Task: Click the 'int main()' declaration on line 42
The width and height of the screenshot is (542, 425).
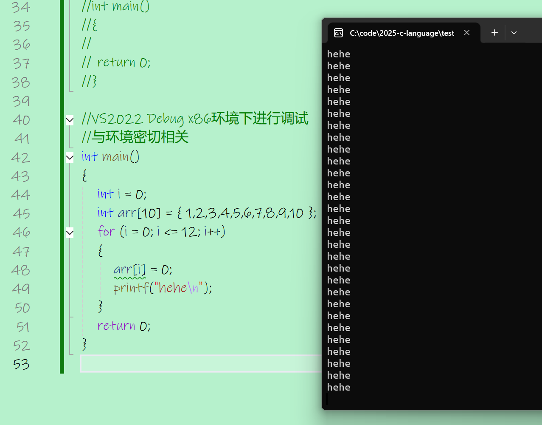Action: point(110,157)
